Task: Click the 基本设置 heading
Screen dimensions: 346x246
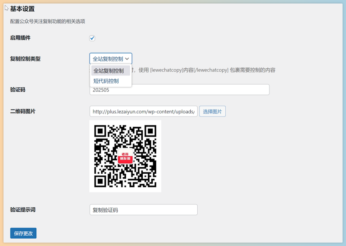Action: tap(22, 9)
